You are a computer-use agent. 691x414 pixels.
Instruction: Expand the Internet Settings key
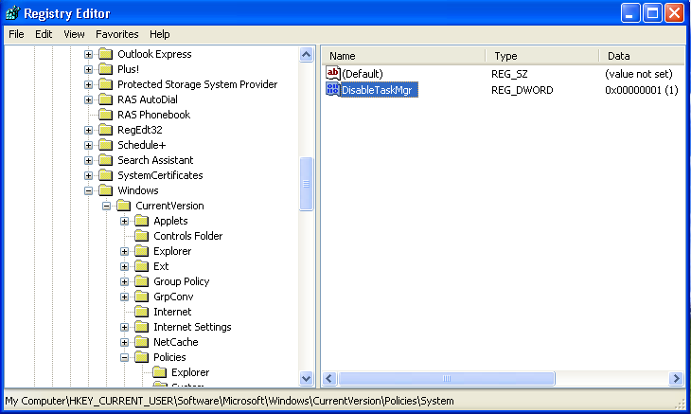point(125,327)
